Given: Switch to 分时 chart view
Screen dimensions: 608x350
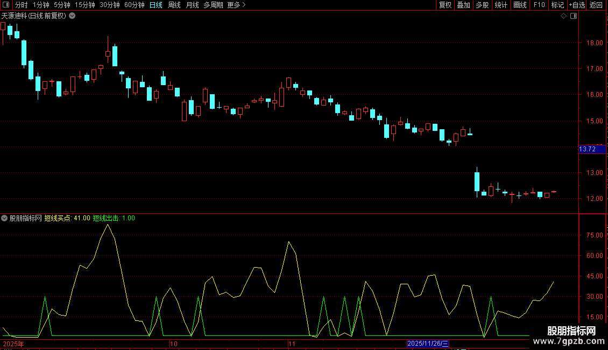Looking at the screenshot, I should [22, 5].
